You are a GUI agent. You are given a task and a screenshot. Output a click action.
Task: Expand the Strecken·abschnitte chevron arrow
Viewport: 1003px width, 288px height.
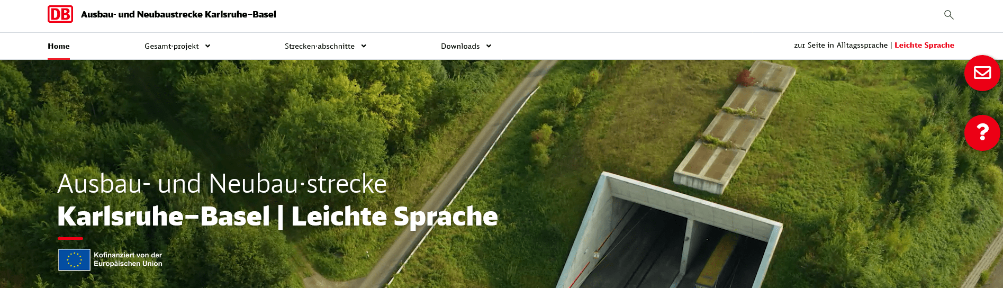pos(364,46)
